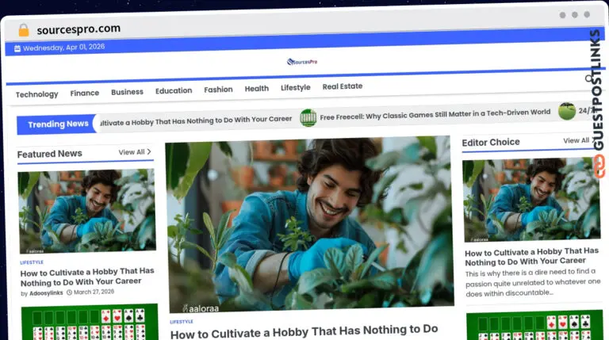
Task: Click the chevron next to Featured News View All
Action: coord(149,151)
